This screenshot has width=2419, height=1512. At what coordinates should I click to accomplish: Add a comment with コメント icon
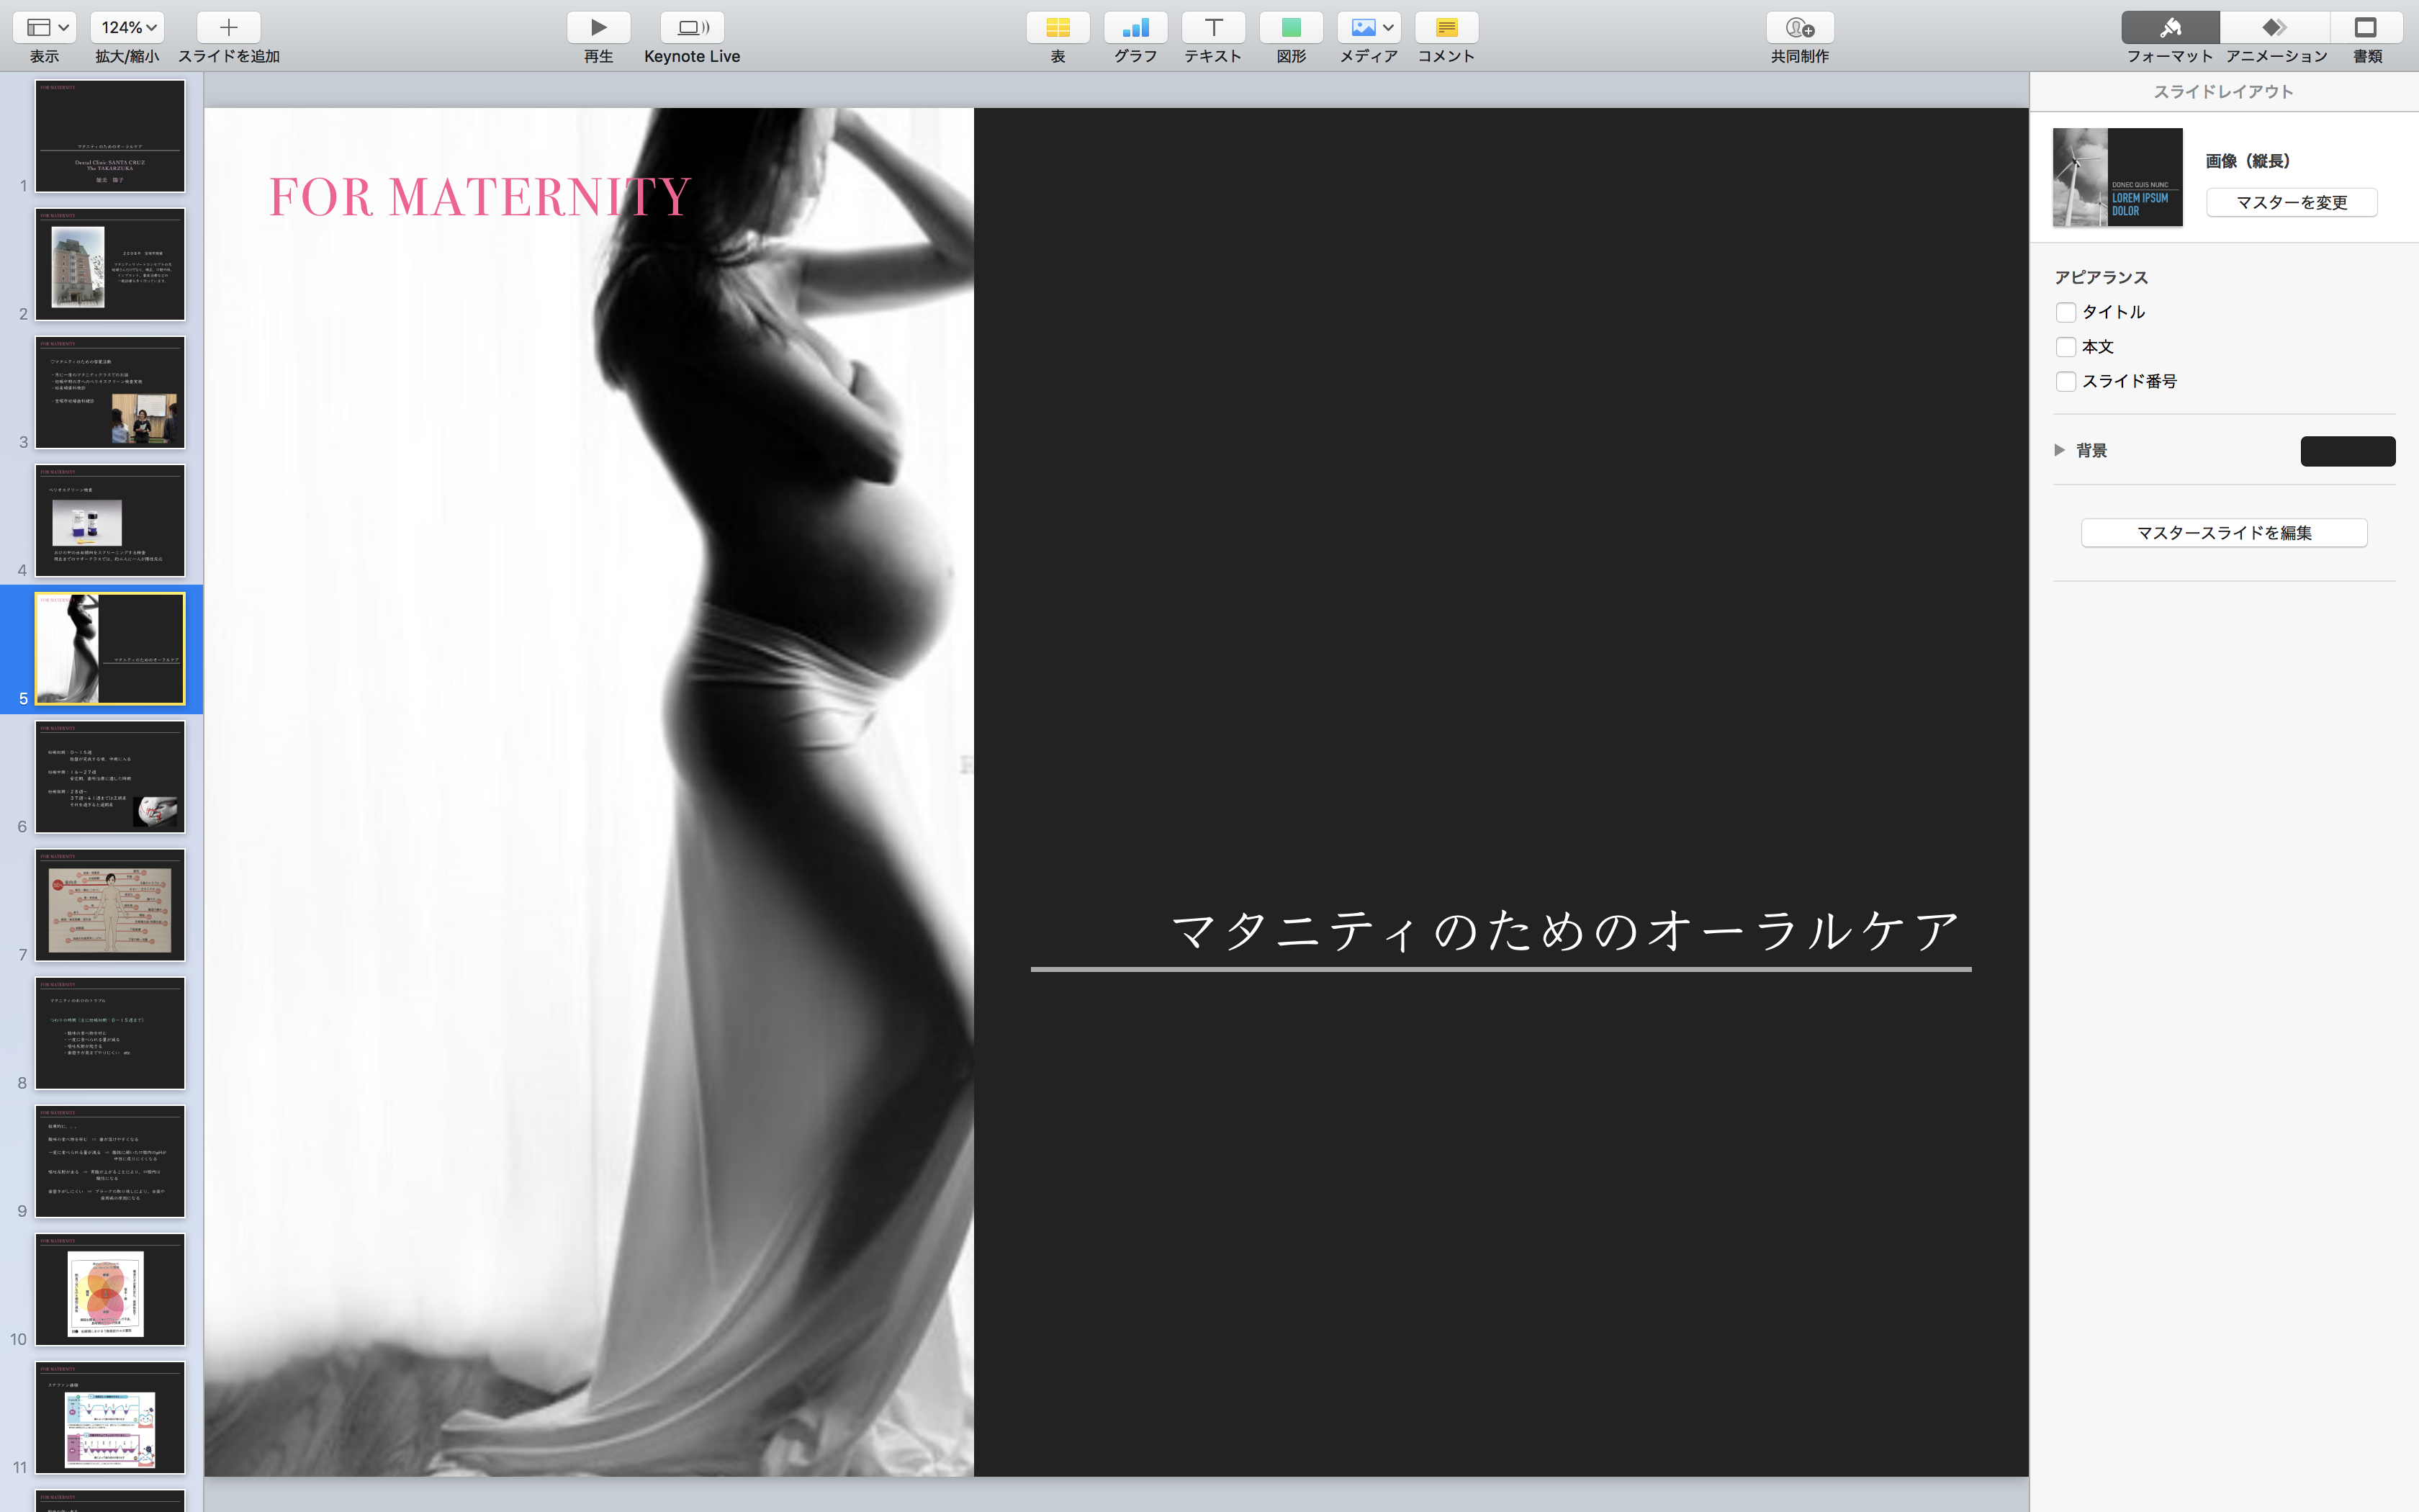point(1446,27)
